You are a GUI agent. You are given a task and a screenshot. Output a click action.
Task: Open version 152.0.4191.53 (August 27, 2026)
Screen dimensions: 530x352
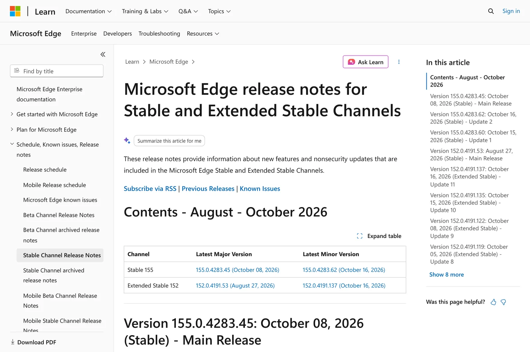pyautogui.click(x=235, y=286)
